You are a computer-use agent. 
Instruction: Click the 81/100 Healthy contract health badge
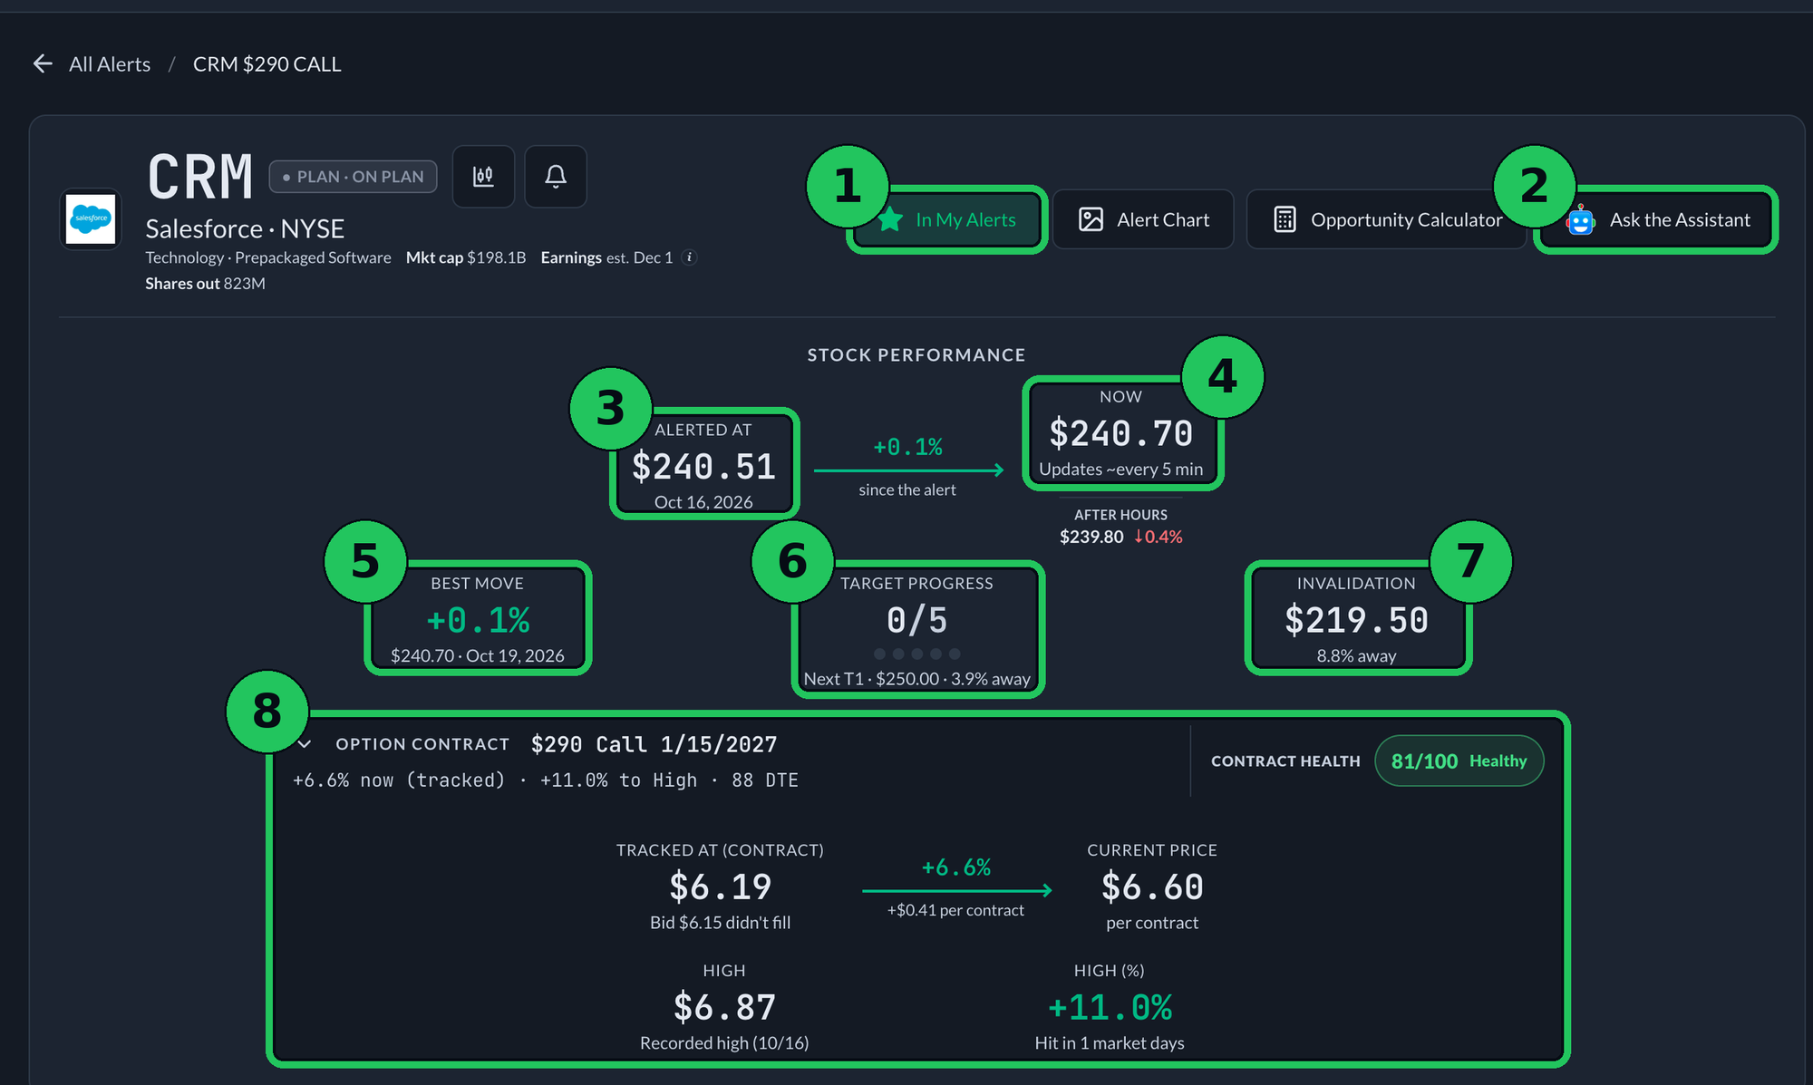[1459, 760]
